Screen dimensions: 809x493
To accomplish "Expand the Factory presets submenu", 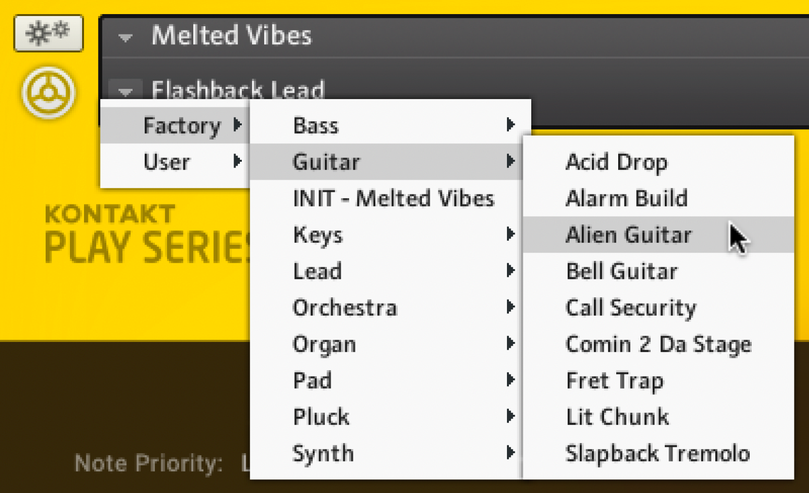I will pos(182,126).
